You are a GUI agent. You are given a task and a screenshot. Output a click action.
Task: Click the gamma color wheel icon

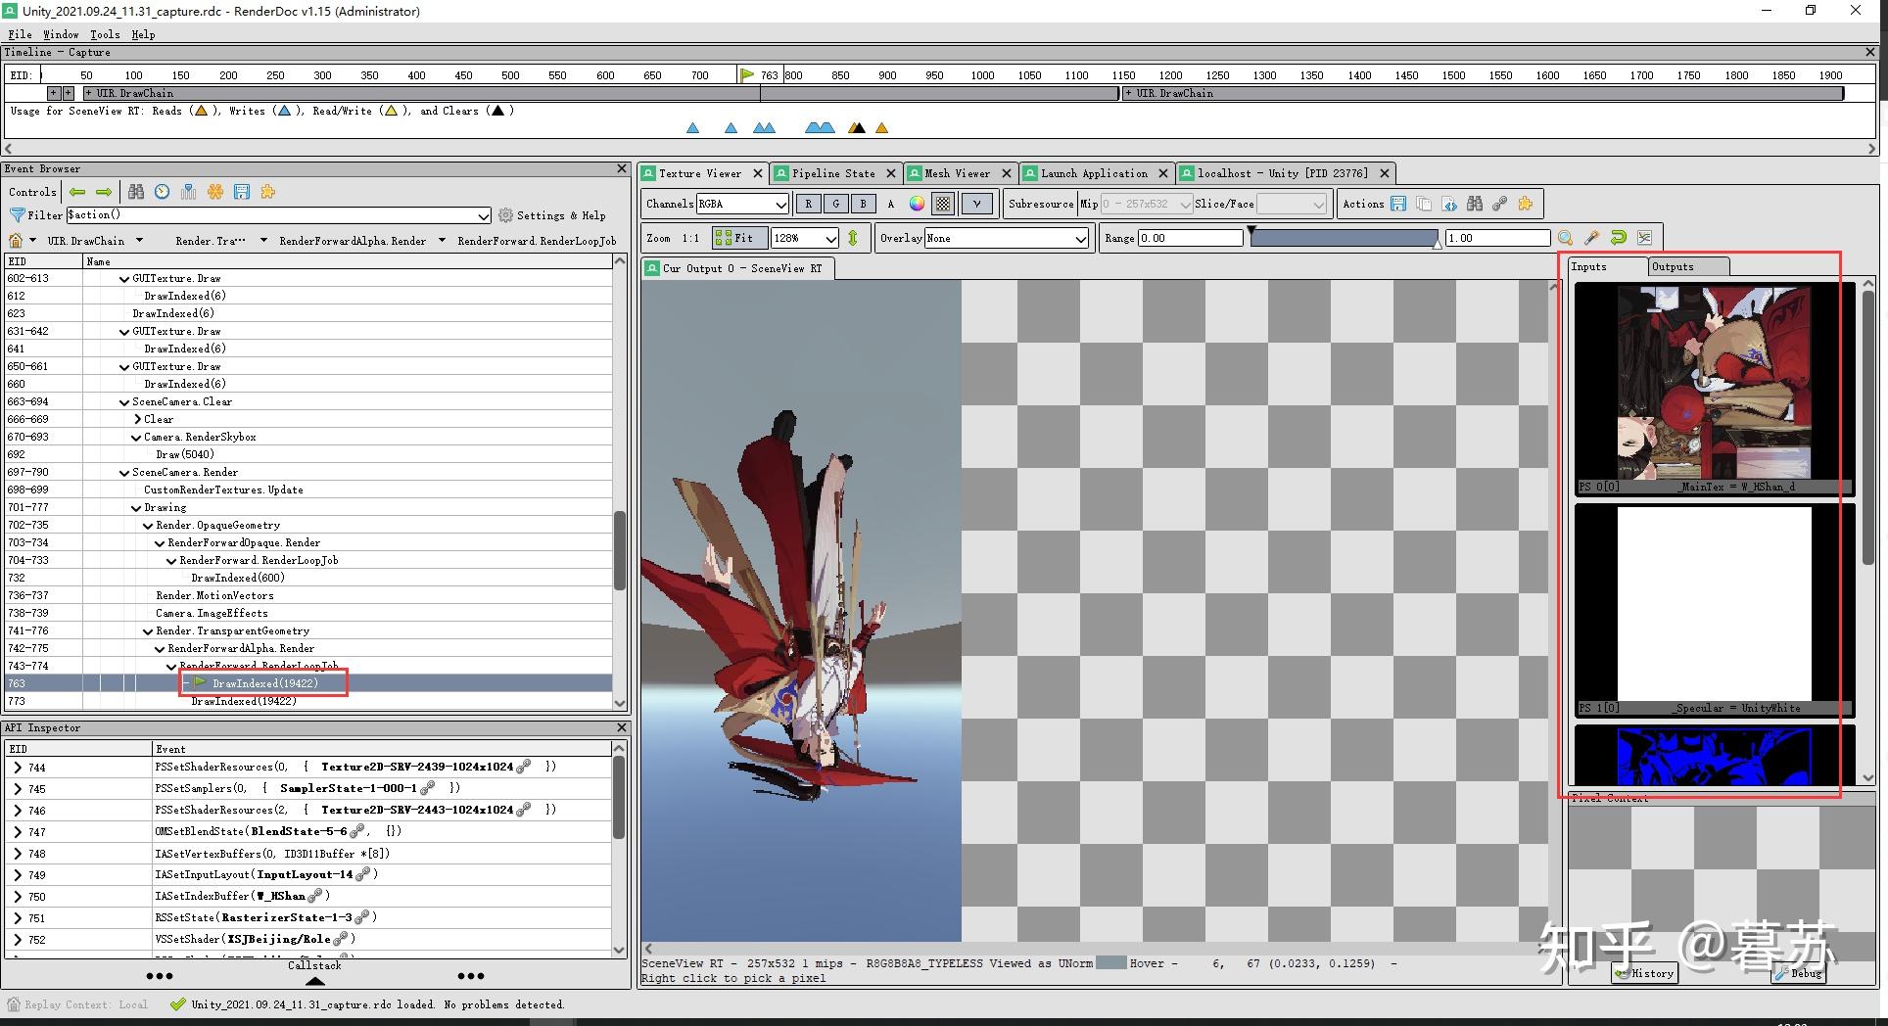tap(917, 204)
